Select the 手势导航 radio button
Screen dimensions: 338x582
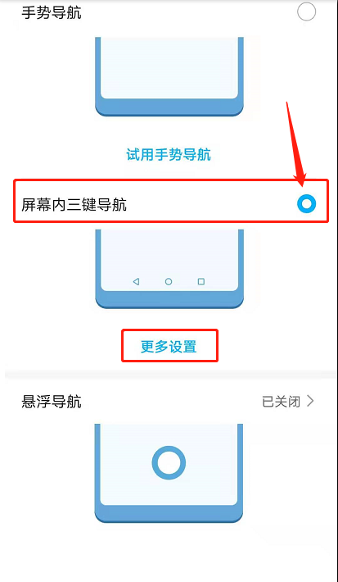(x=307, y=12)
